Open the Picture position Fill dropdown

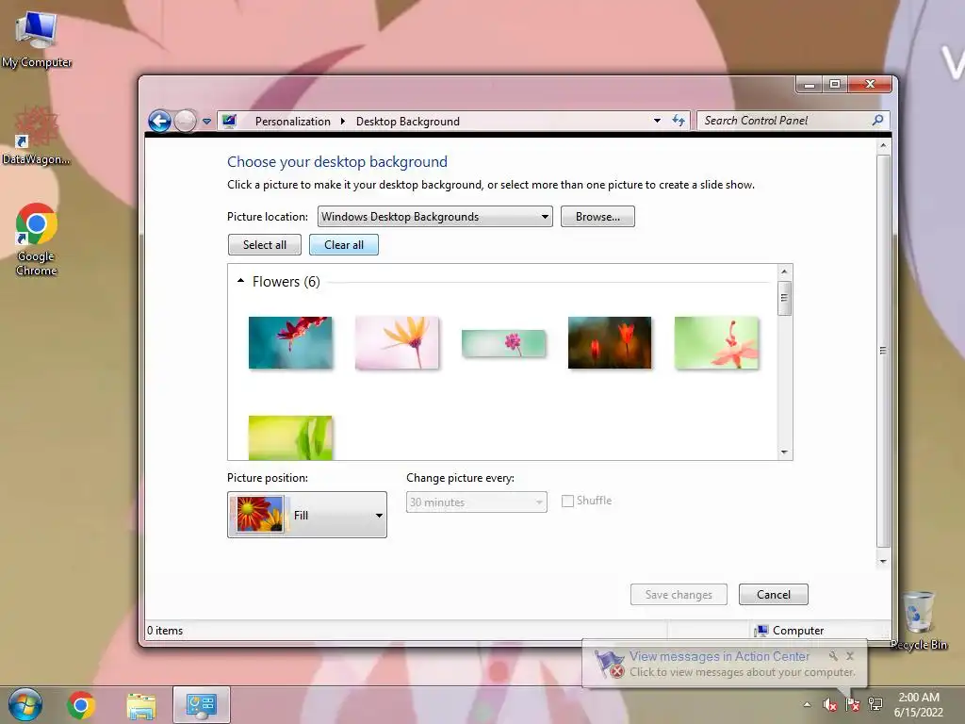307,515
